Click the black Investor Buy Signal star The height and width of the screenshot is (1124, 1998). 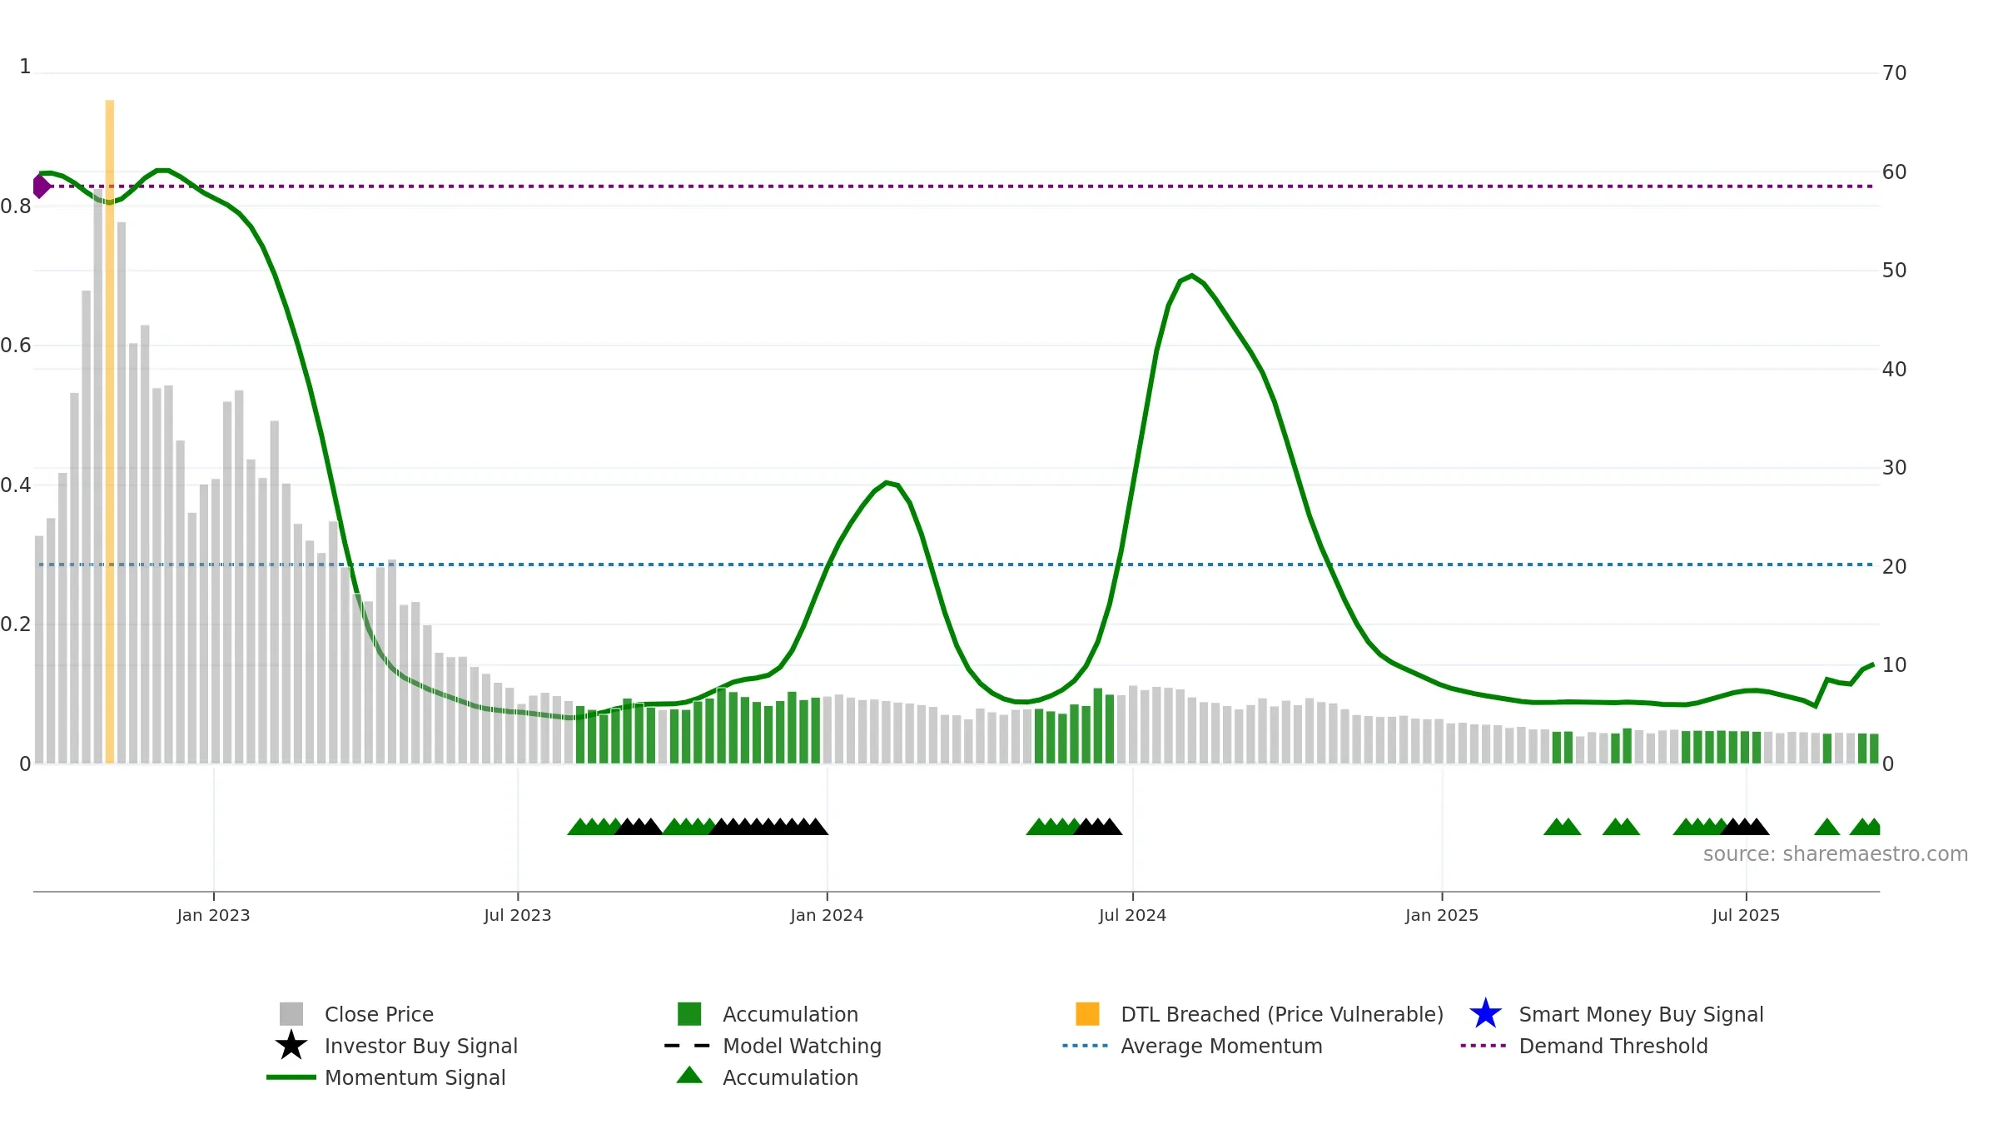click(x=291, y=1045)
